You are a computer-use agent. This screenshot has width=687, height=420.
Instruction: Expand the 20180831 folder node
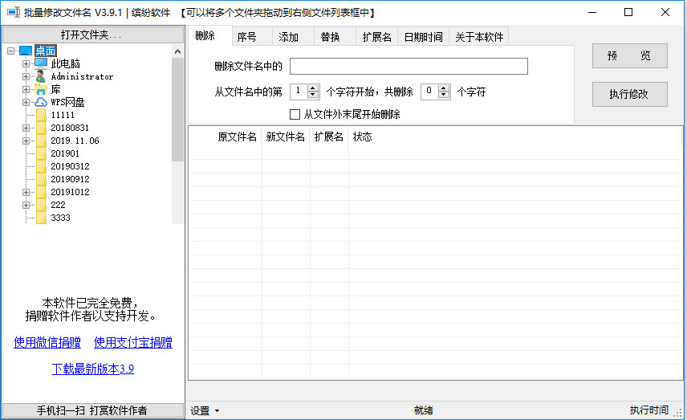(26, 128)
